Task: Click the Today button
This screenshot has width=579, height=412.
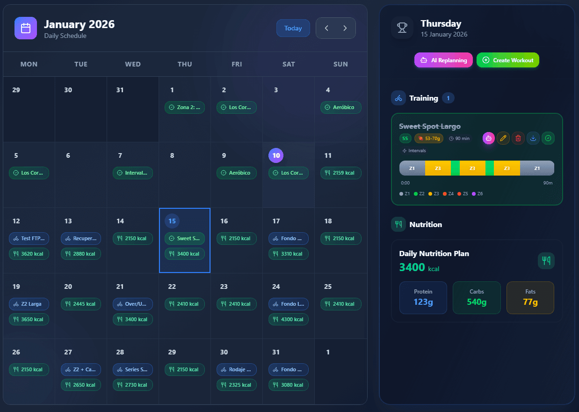Action: click(293, 28)
